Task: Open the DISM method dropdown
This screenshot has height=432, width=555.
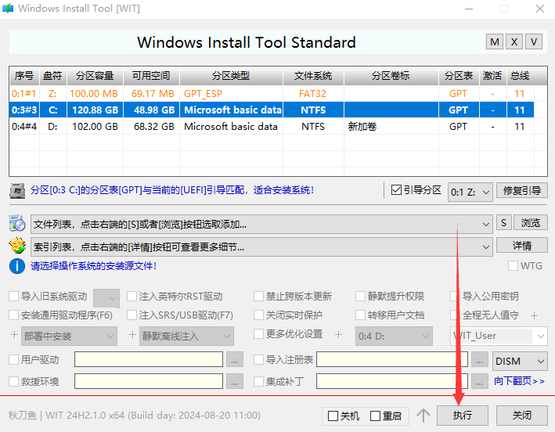Action: 520,362
